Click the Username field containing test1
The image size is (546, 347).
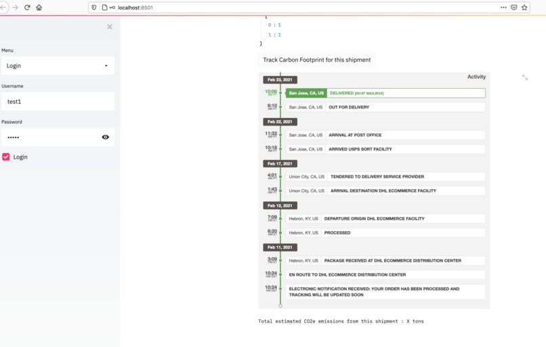point(58,102)
